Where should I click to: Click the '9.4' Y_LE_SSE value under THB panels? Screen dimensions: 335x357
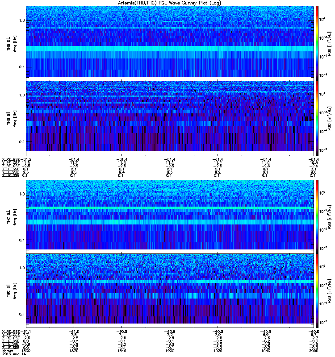pyautogui.click(x=122, y=172)
